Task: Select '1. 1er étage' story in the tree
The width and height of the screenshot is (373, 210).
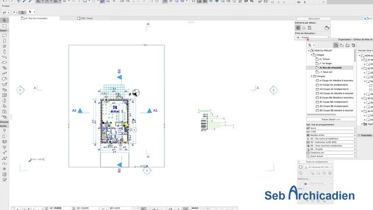Action: click(326, 64)
